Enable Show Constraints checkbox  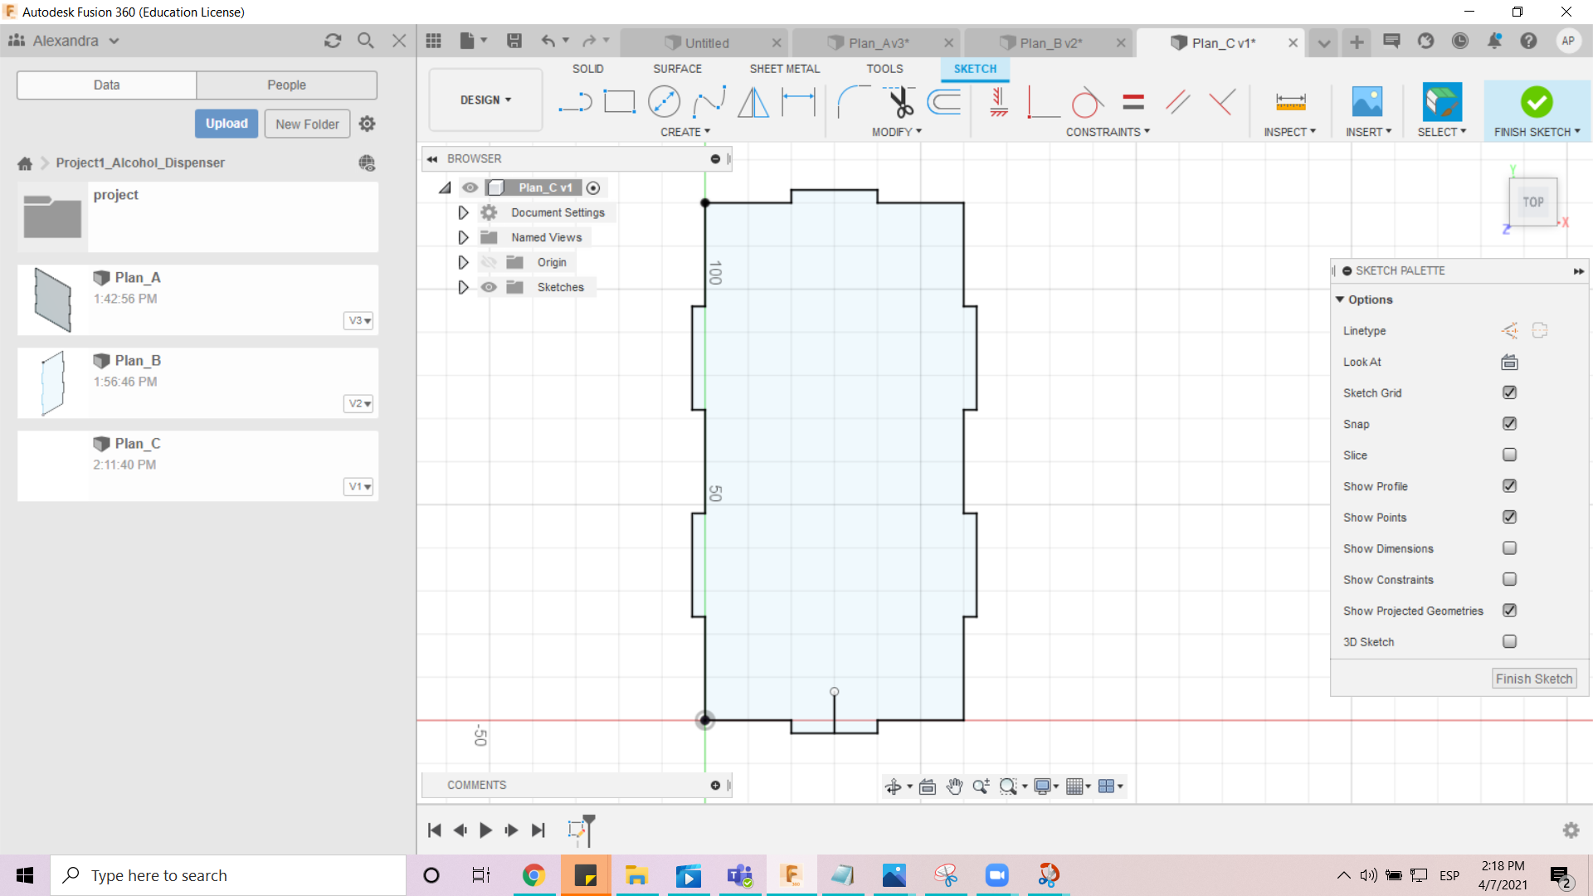[x=1509, y=579]
